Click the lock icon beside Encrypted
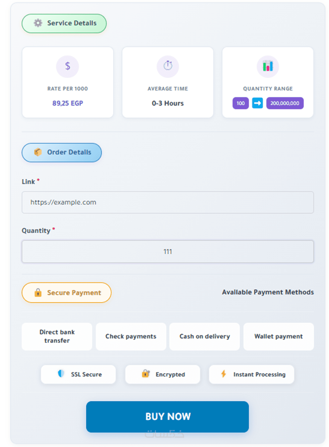Screen dimensions: 329x447 (x=146, y=374)
